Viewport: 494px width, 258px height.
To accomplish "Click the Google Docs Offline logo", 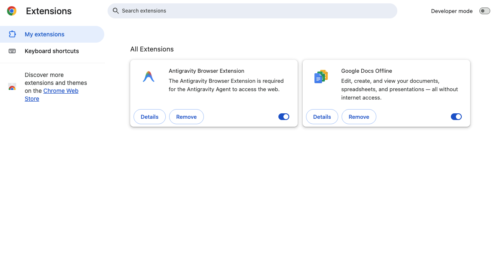I will pos(321,77).
